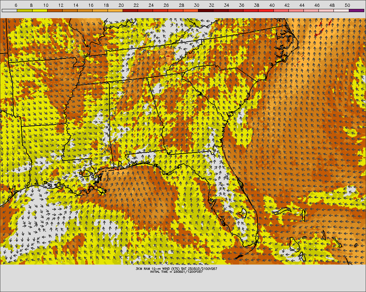This screenshot has height=292, width=366.
Task: Pick the 44–46 knots pink legend segment
Action: point(311,10)
